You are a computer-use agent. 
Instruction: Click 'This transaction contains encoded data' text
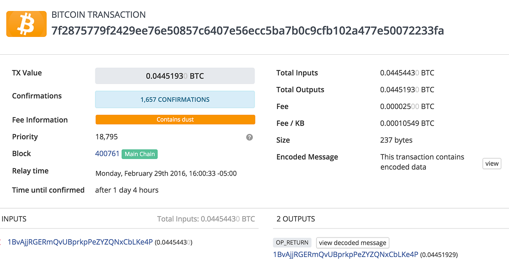click(422, 162)
